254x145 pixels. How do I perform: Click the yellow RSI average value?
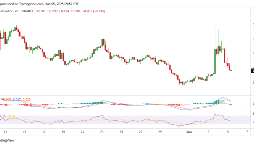tap(13, 116)
